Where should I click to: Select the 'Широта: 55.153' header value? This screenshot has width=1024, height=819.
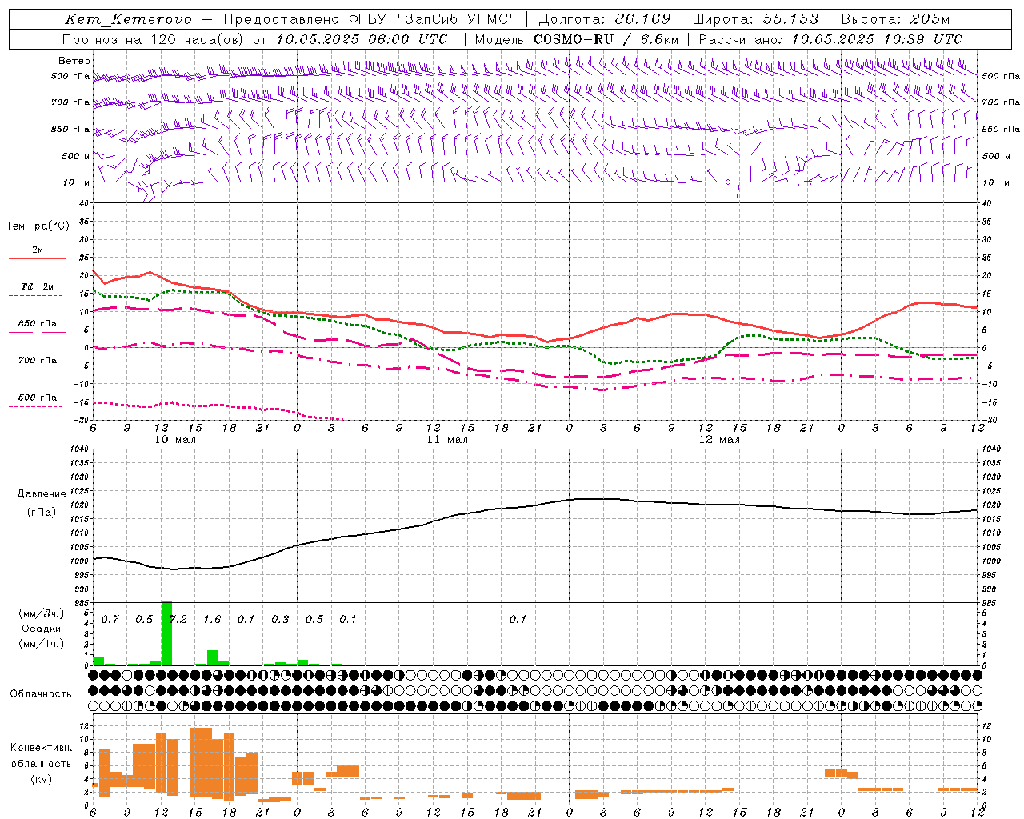pyautogui.click(x=755, y=19)
